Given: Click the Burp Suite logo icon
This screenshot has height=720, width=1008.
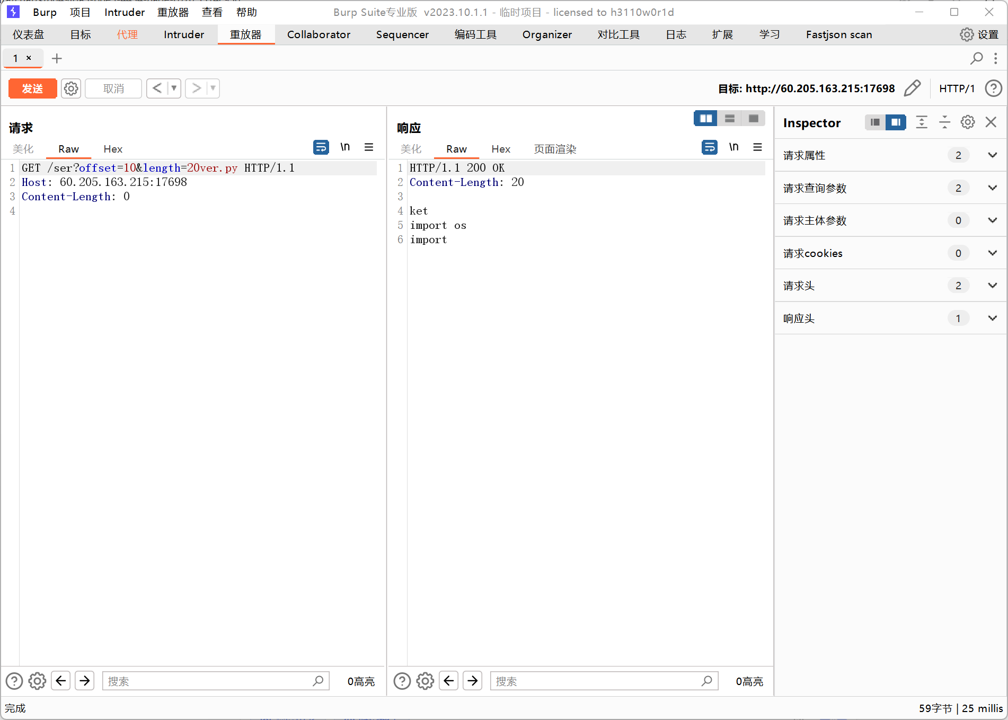Looking at the screenshot, I should coord(13,12).
